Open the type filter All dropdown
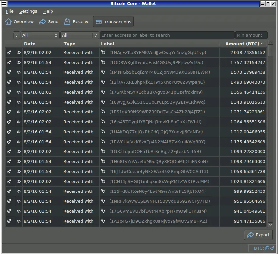 pos(80,35)
